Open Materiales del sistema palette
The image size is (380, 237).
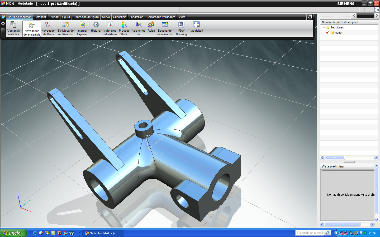tap(110, 28)
